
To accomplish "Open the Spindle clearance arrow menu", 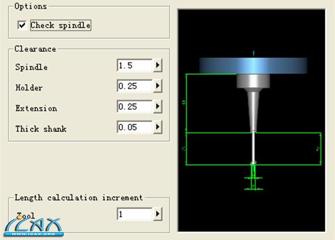I will (158, 65).
